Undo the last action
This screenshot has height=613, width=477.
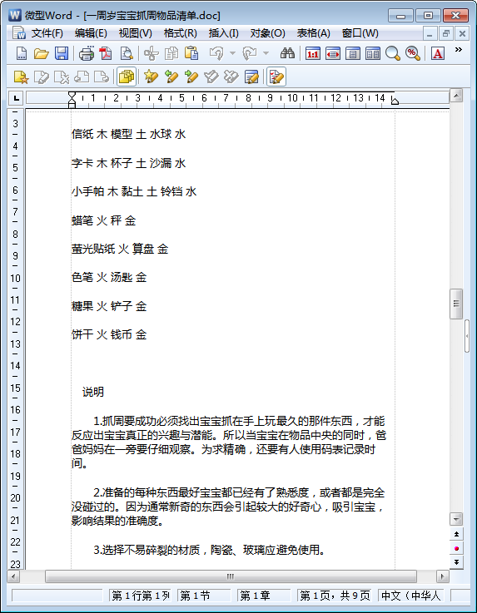216,53
